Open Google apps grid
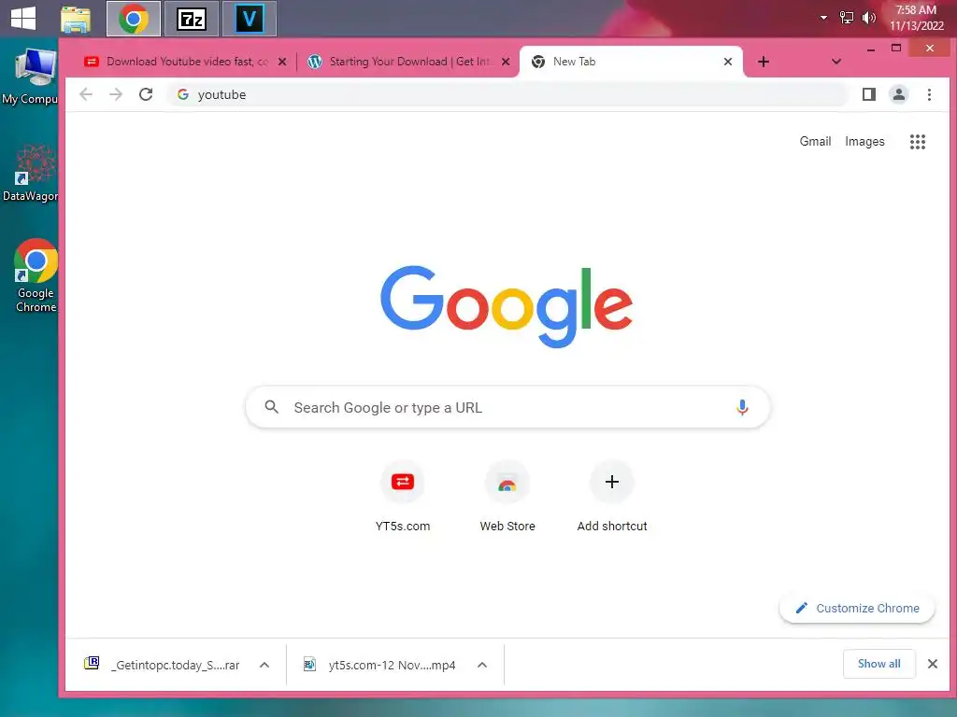This screenshot has width=957, height=717. click(918, 142)
